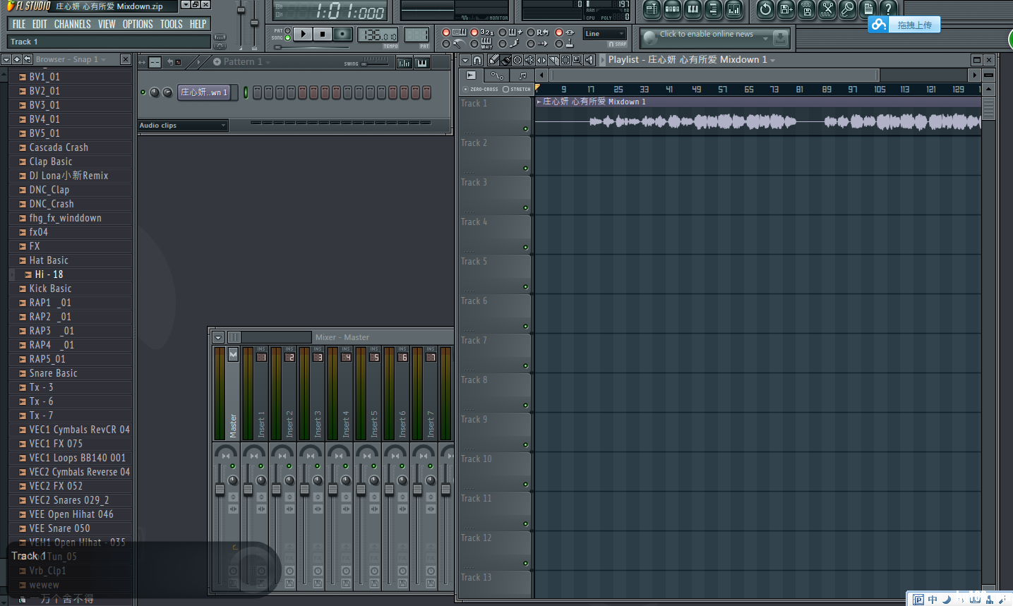The height and width of the screenshot is (606, 1013).
Task: Select the Zoom tool in Playlist toolbar
Action: [577, 60]
